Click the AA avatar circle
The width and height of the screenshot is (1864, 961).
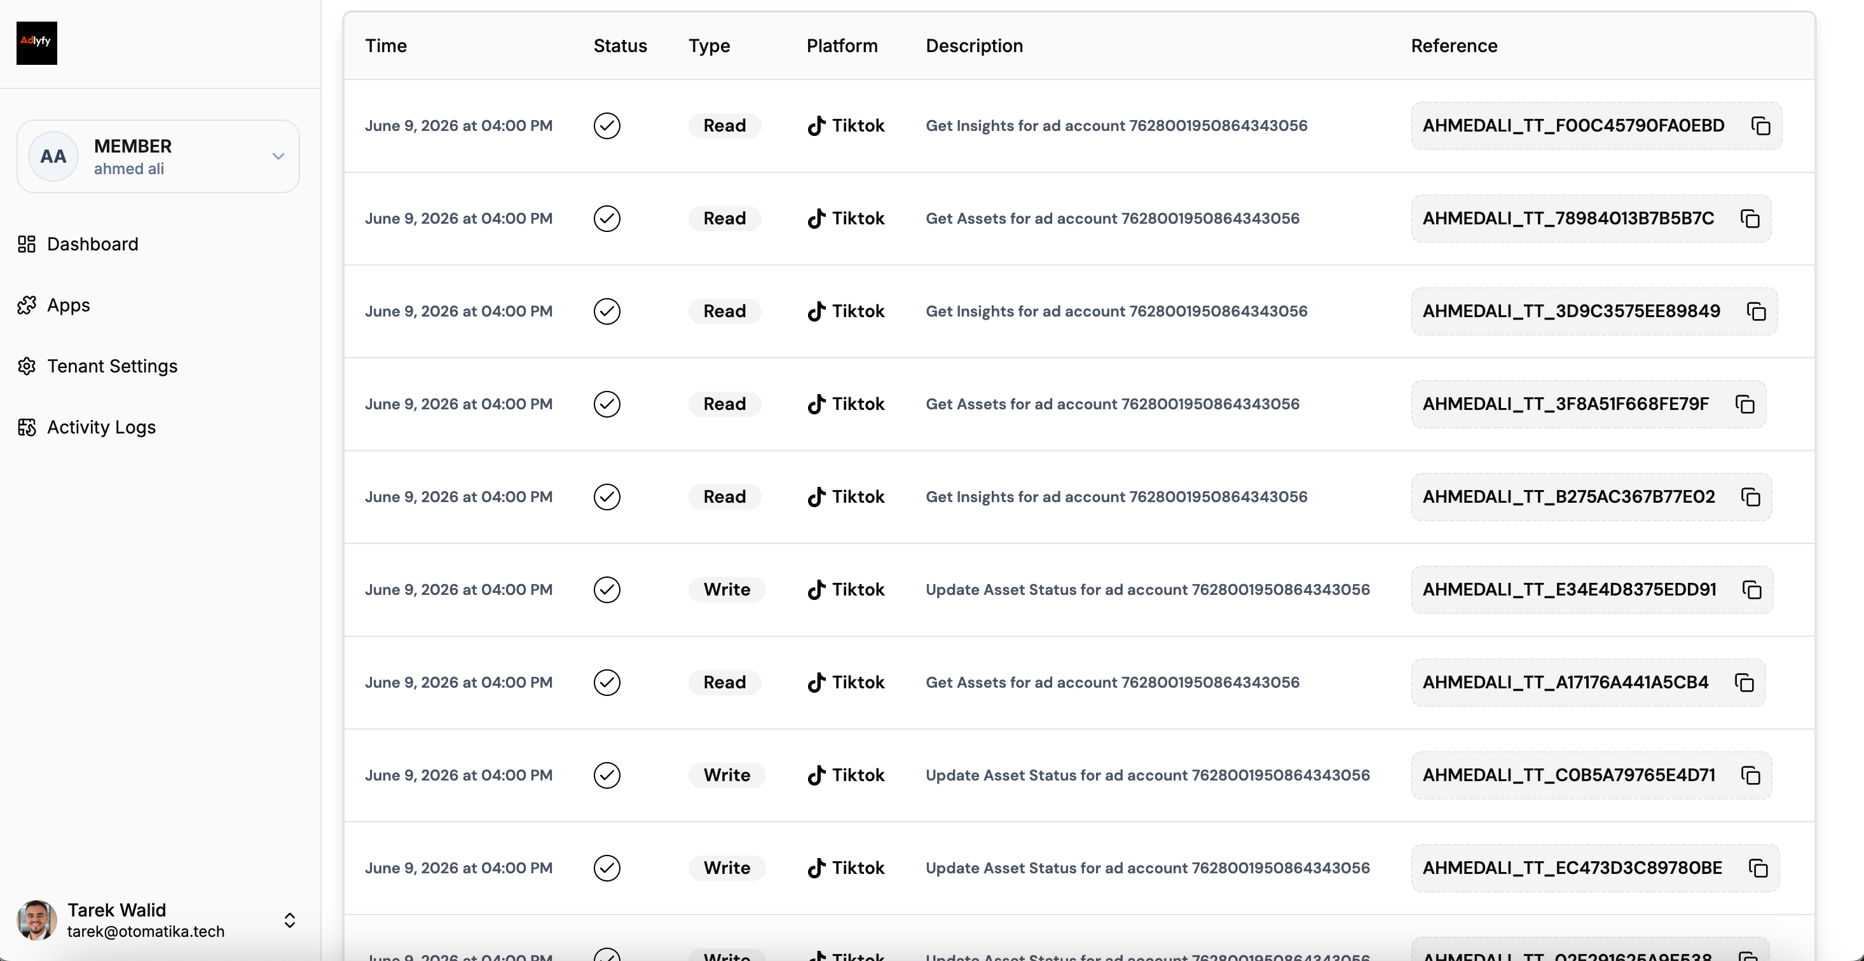click(53, 156)
